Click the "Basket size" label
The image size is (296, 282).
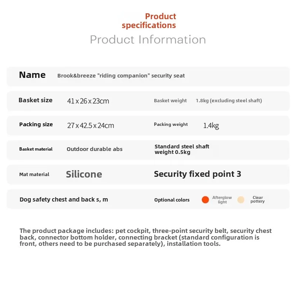pos(36,100)
